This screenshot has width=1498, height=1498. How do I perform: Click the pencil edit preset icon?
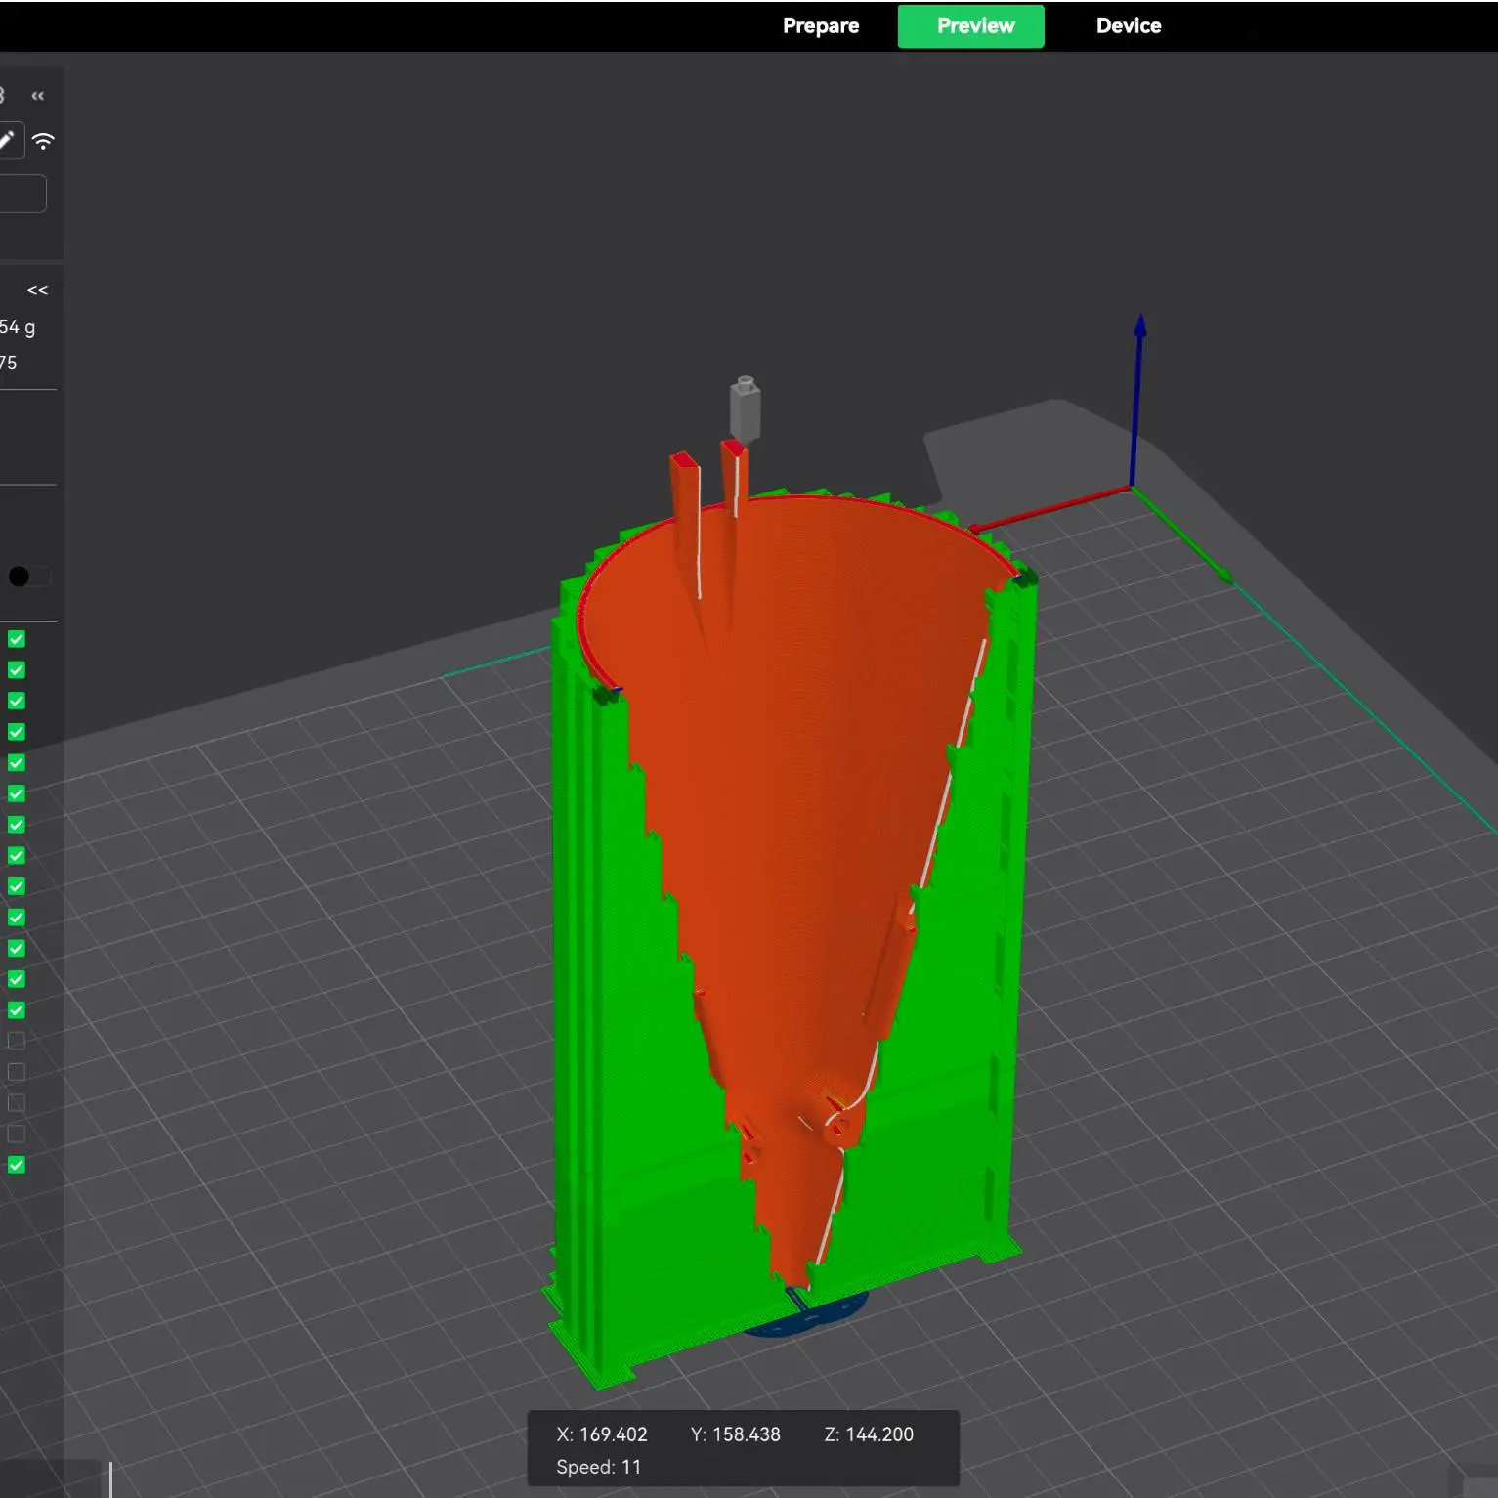pyautogui.click(x=8, y=140)
